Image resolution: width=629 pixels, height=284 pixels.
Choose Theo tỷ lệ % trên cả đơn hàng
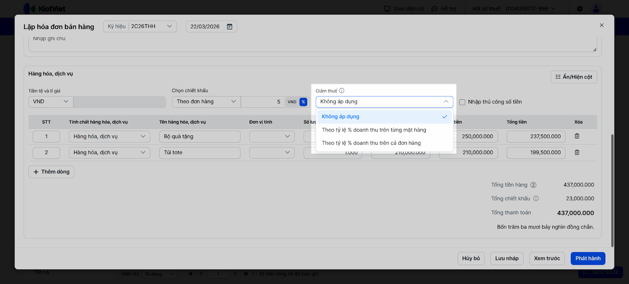pos(371,143)
